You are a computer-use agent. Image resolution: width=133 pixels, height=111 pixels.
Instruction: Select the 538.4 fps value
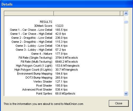point(61,89)
